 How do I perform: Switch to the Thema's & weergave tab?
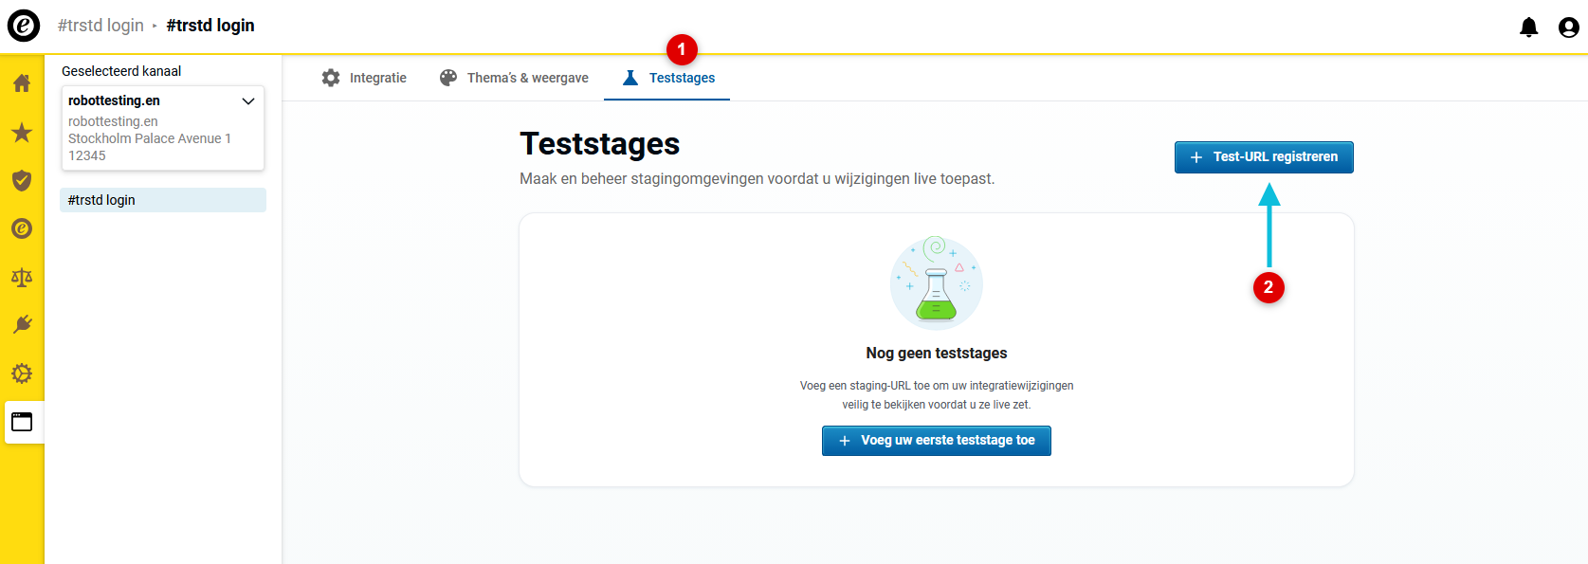coord(514,78)
